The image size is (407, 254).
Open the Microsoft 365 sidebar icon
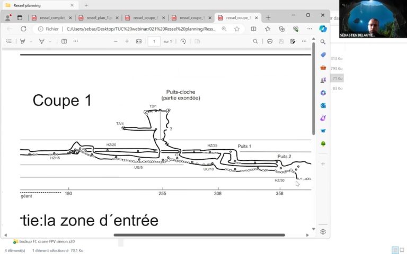pyautogui.click(x=323, y=93)
